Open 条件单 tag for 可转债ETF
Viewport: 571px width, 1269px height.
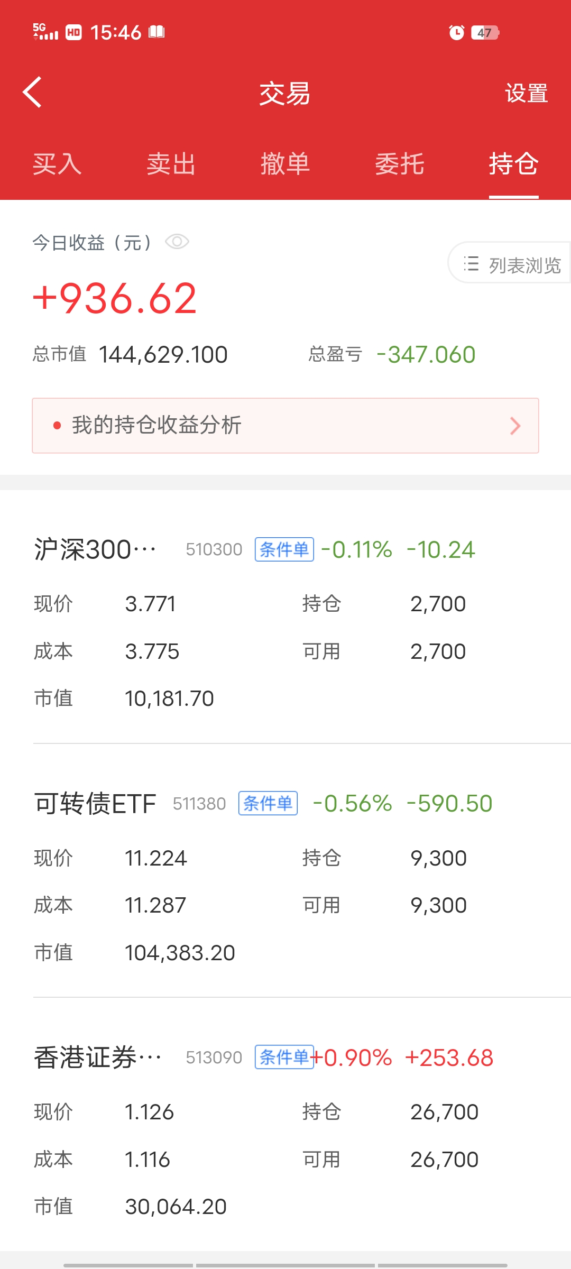(268, 803)
